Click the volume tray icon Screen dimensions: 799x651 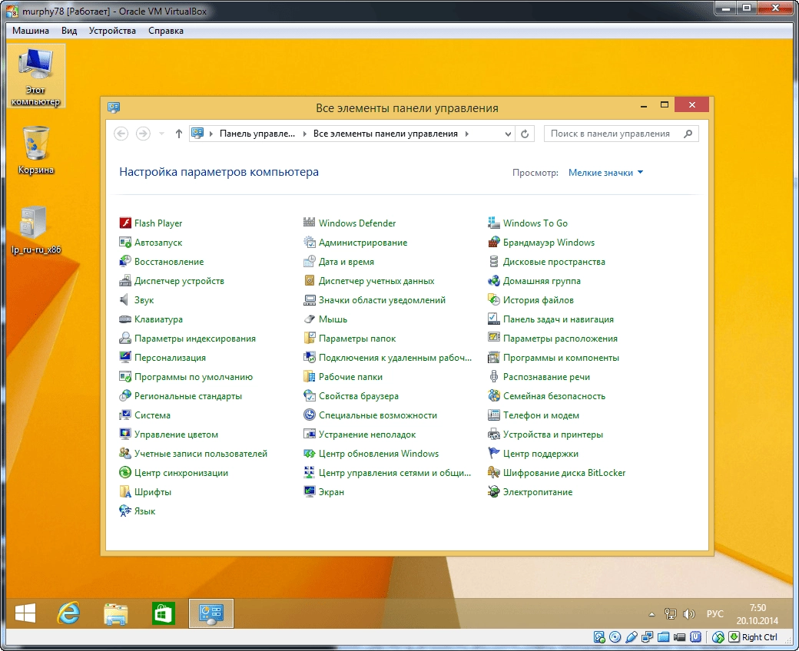pos(688,614)
